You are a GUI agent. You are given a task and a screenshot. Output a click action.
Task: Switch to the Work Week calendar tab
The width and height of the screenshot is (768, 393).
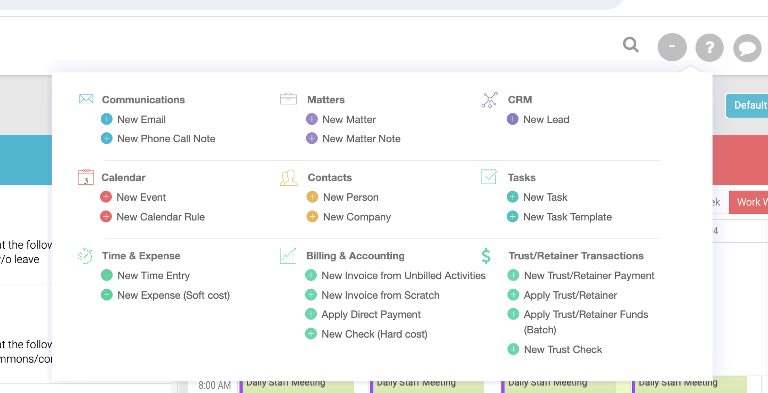748,202
